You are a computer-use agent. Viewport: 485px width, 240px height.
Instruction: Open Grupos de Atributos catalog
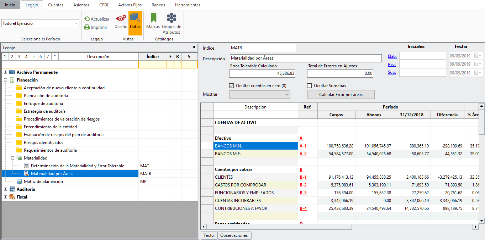pos(172,23)
